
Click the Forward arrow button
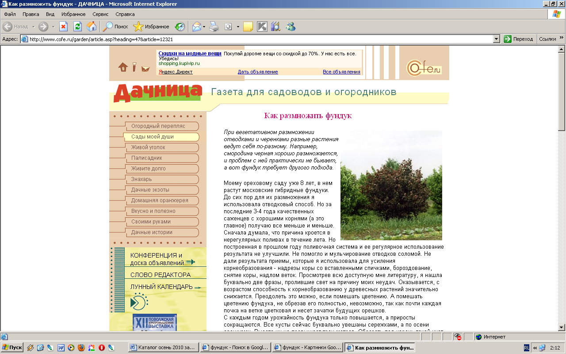[43, 27]
